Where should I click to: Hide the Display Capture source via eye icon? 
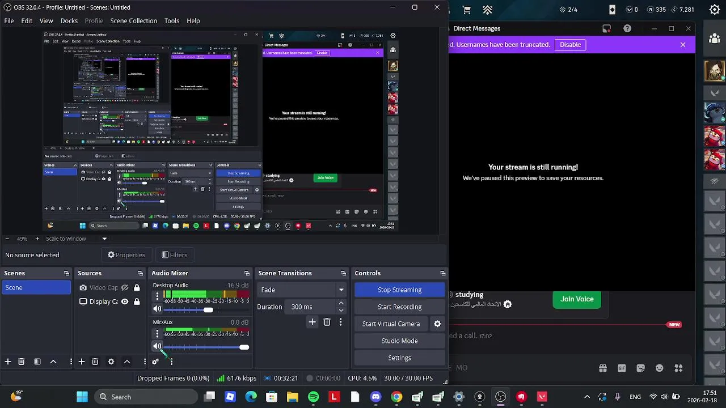125,301
